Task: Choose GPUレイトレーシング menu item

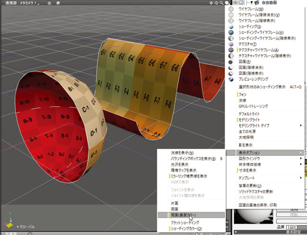Action: pyautogui.click(x=253, y=106)
